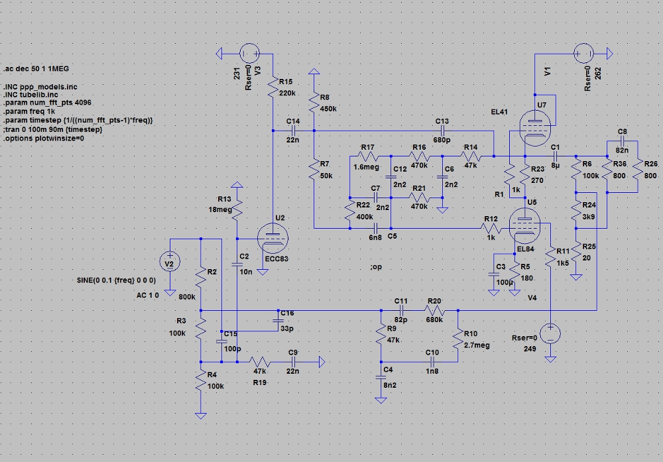Click the EL41 tube symbol U7
Screen dimensions: 663x462
click(530, 125)
